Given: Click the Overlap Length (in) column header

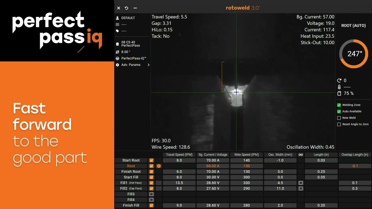Looking at the screenshot, I should [x=355, y=155].
